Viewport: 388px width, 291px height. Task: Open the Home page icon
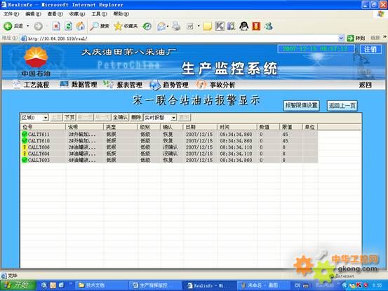(80, 26)
